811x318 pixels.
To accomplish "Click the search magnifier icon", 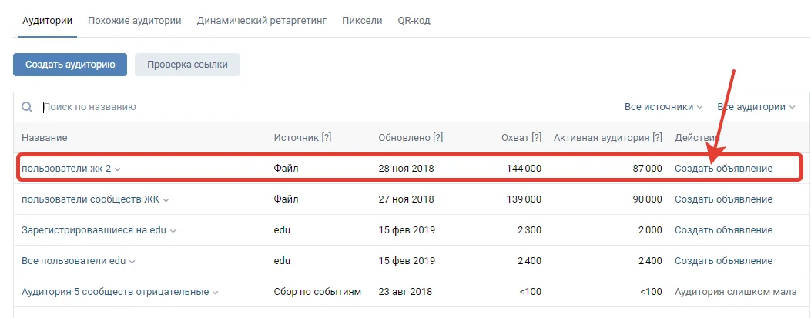I will (x=27, y=107).
